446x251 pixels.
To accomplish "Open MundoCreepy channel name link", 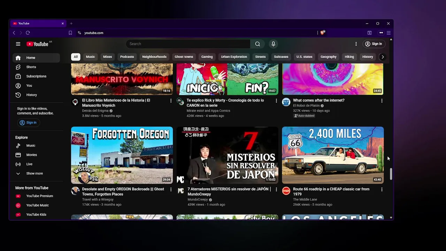I will [198, 200].
